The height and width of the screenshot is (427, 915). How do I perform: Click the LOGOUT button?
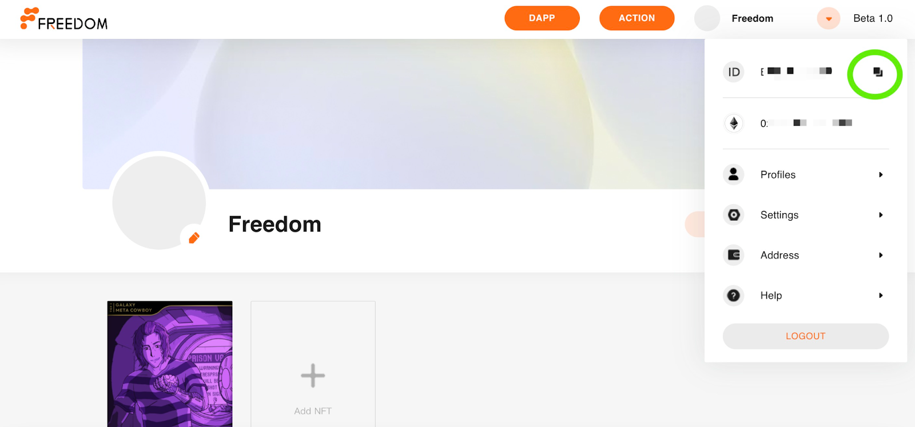806,336
